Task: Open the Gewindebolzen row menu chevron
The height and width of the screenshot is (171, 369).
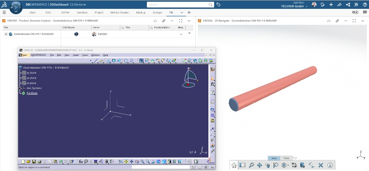Action: 181,34
